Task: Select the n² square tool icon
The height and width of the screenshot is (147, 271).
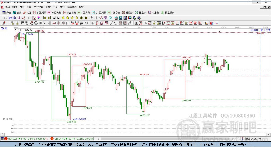Action: tap(45, 23)
